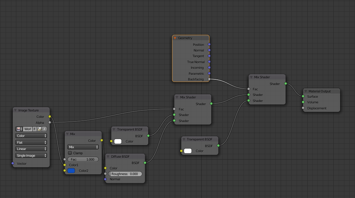
Task: Select the Diffuse BSDF output socket
Action: click(145, 163)
